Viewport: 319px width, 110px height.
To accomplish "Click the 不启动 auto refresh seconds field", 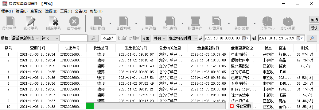I will pos(108,38).
